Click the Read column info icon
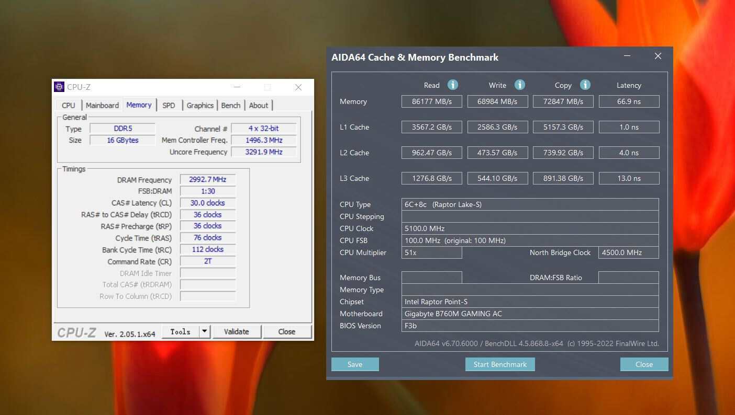 (453, 85)
